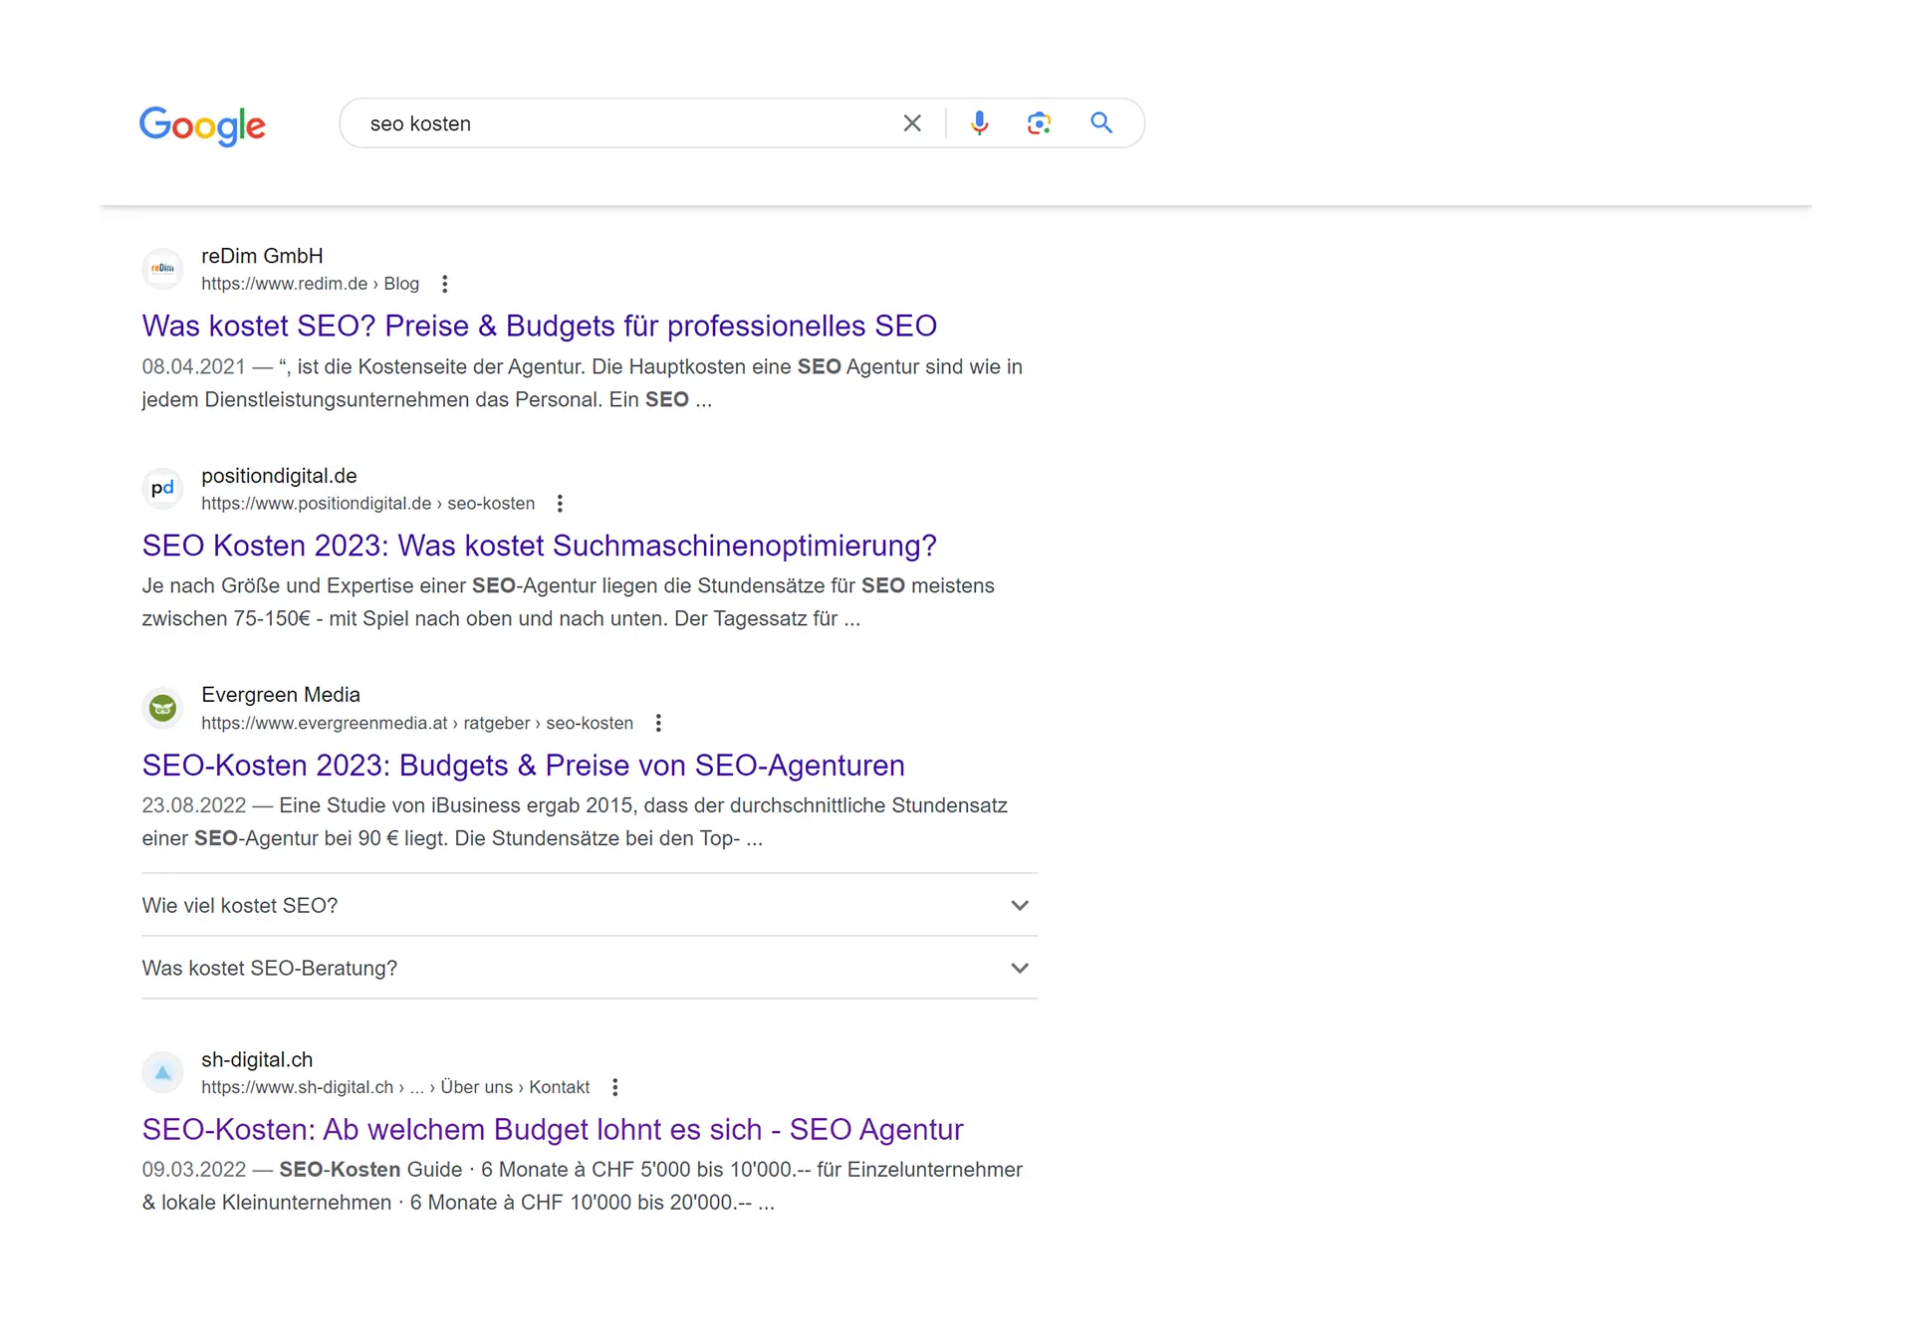Click the positiondigital.de 'pd' favicon

[x=162, y=489]
